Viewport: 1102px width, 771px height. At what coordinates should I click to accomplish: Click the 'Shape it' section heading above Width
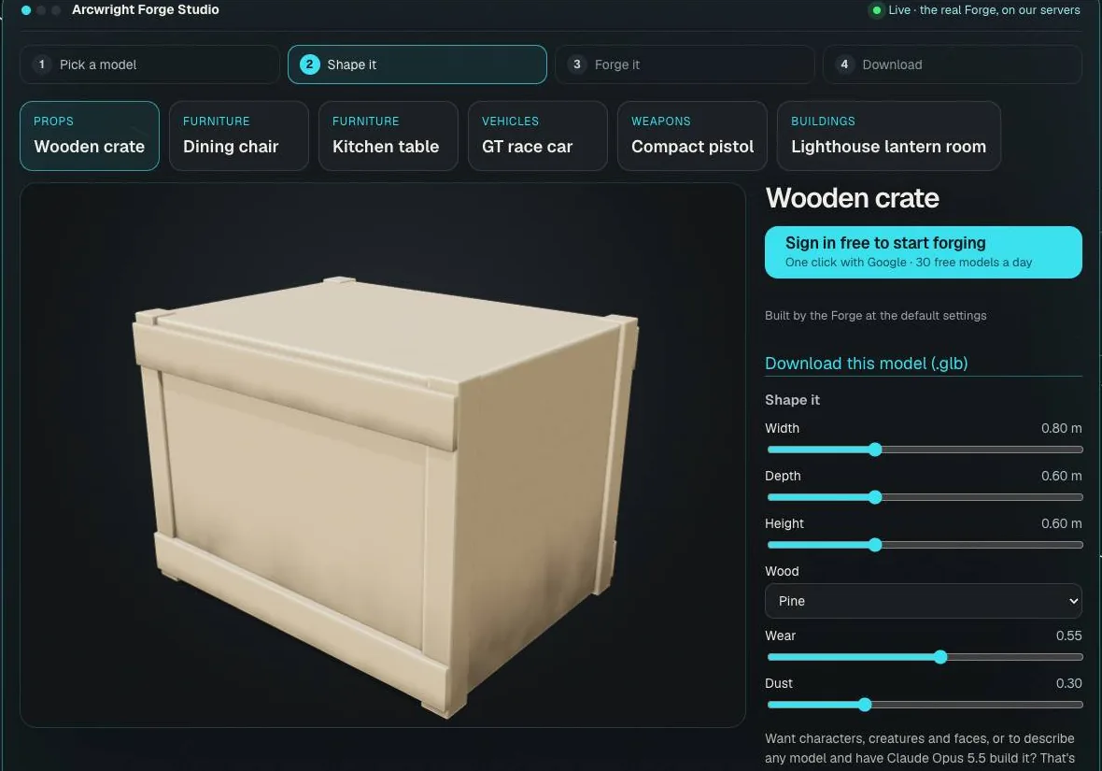[792, 400]
